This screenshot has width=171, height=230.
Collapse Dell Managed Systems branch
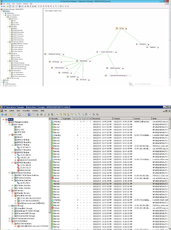[x=6, y=122]
